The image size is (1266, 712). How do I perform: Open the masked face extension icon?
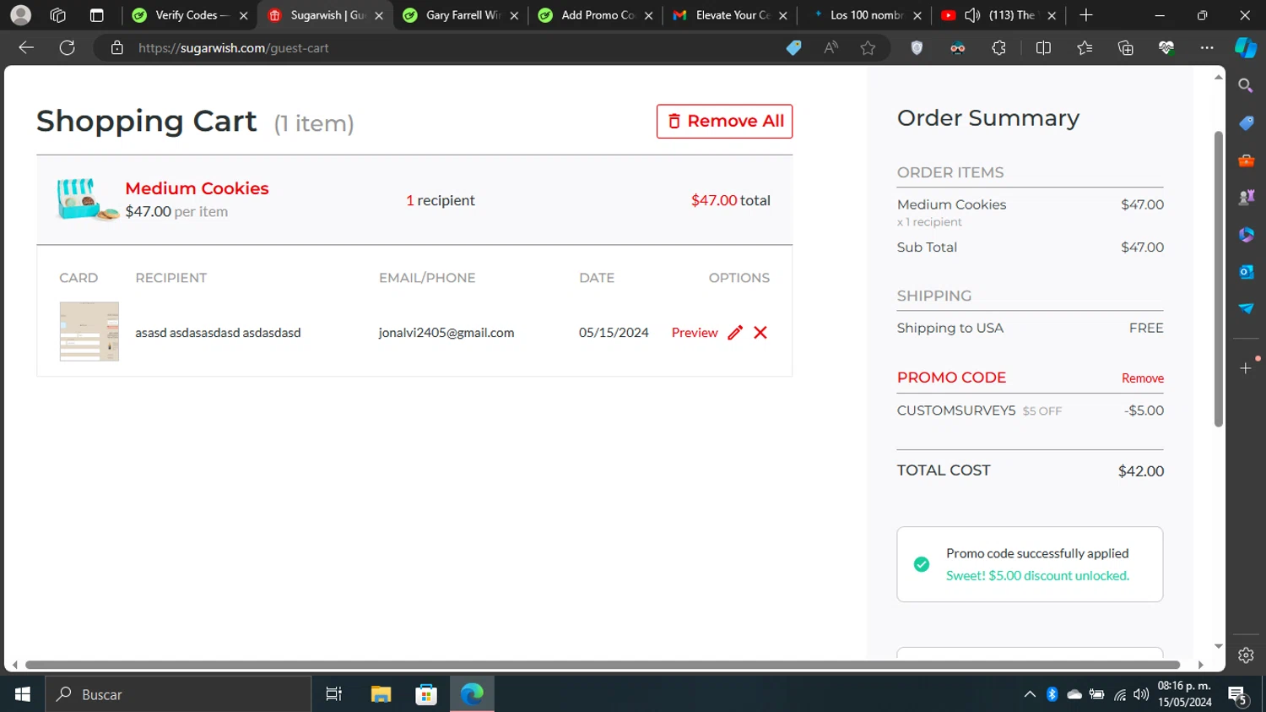click(958, 48)
